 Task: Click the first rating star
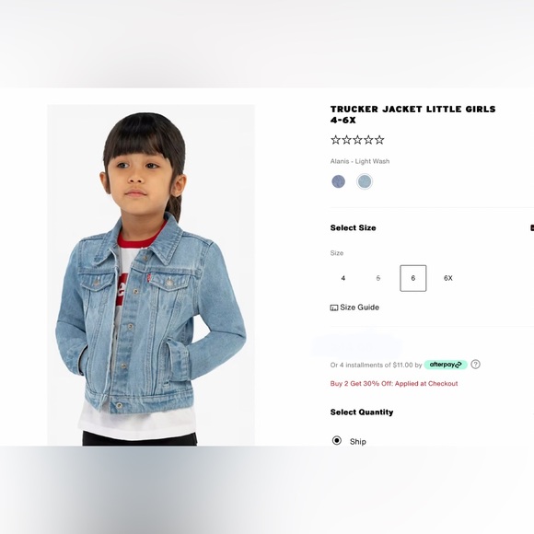335,140
